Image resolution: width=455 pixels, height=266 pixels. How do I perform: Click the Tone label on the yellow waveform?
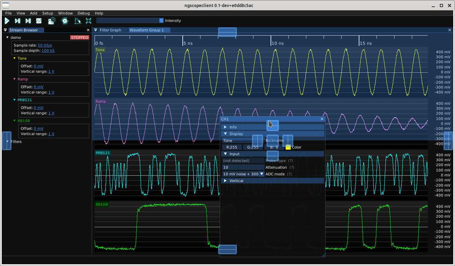[x=100, y=50]
